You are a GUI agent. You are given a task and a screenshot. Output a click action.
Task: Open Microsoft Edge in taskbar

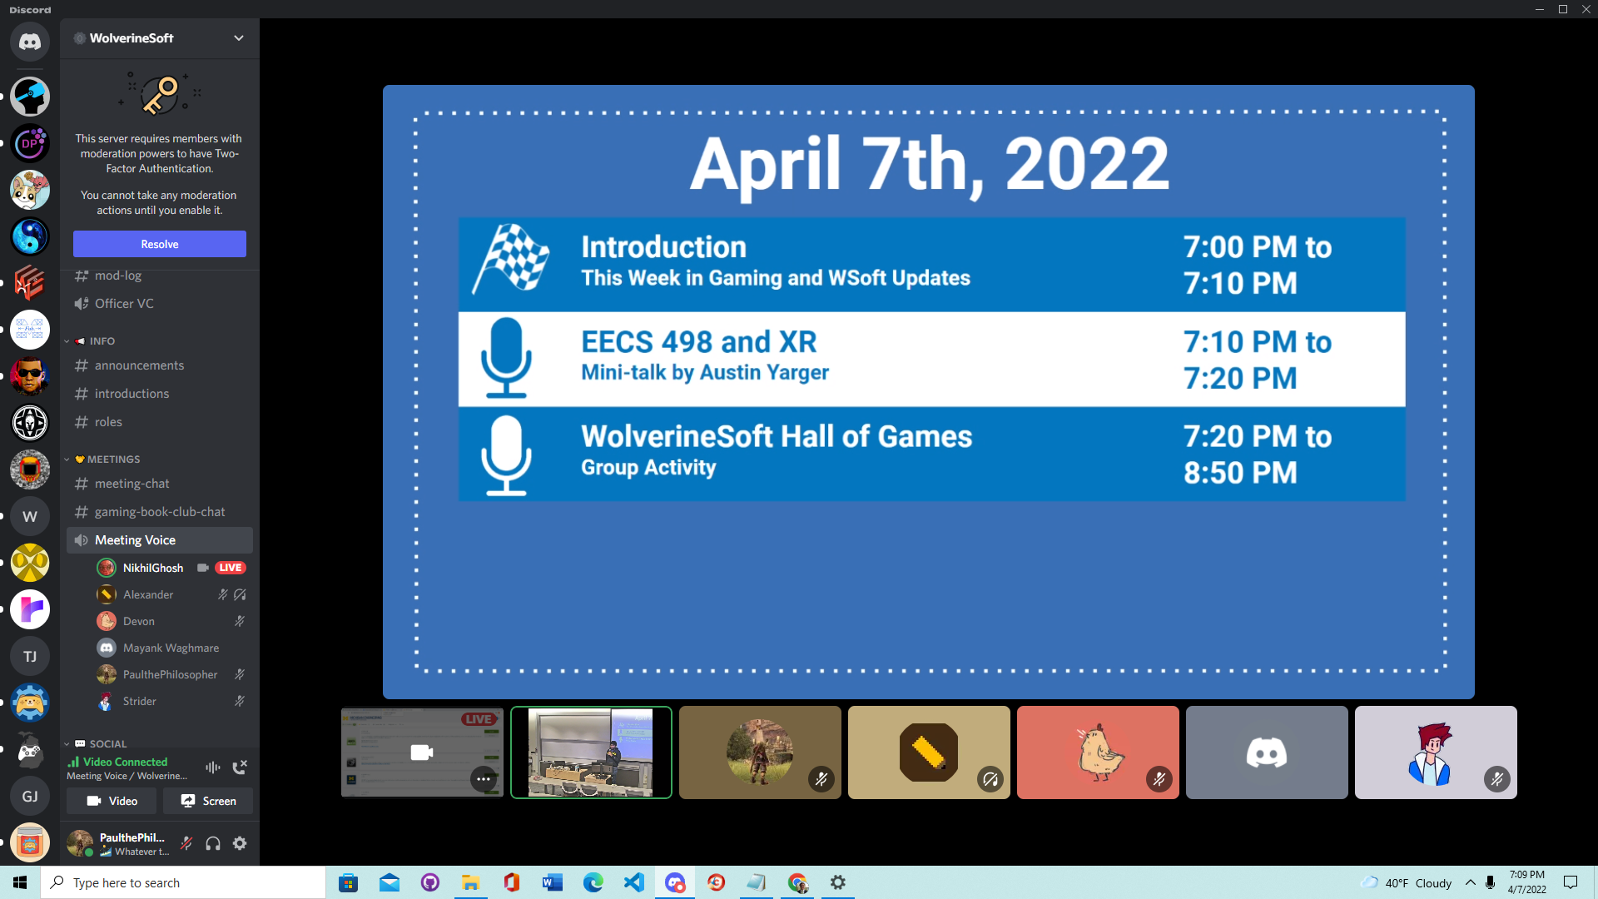(593, 882)
